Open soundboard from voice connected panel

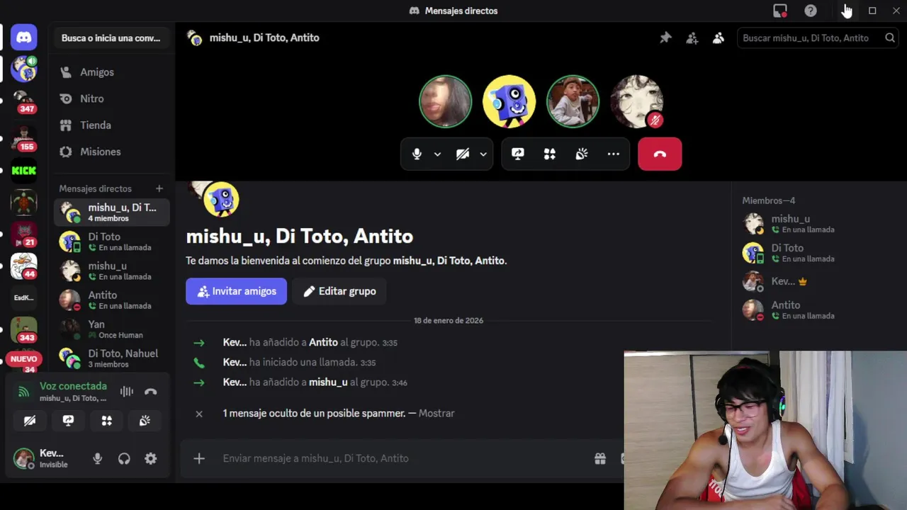tap(145, 421)
